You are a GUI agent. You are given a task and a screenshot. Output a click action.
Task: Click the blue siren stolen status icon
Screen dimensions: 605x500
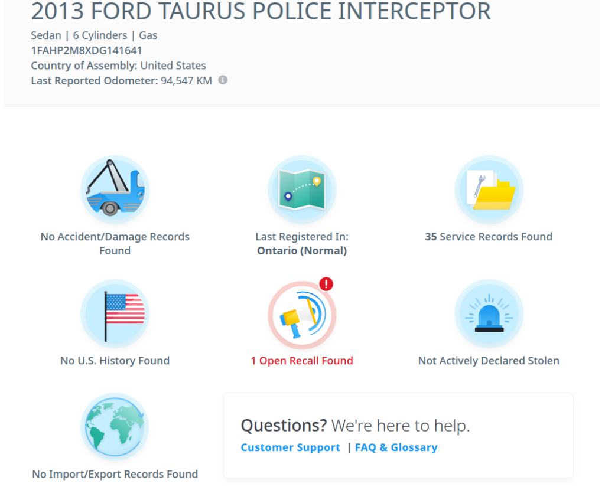489,313
